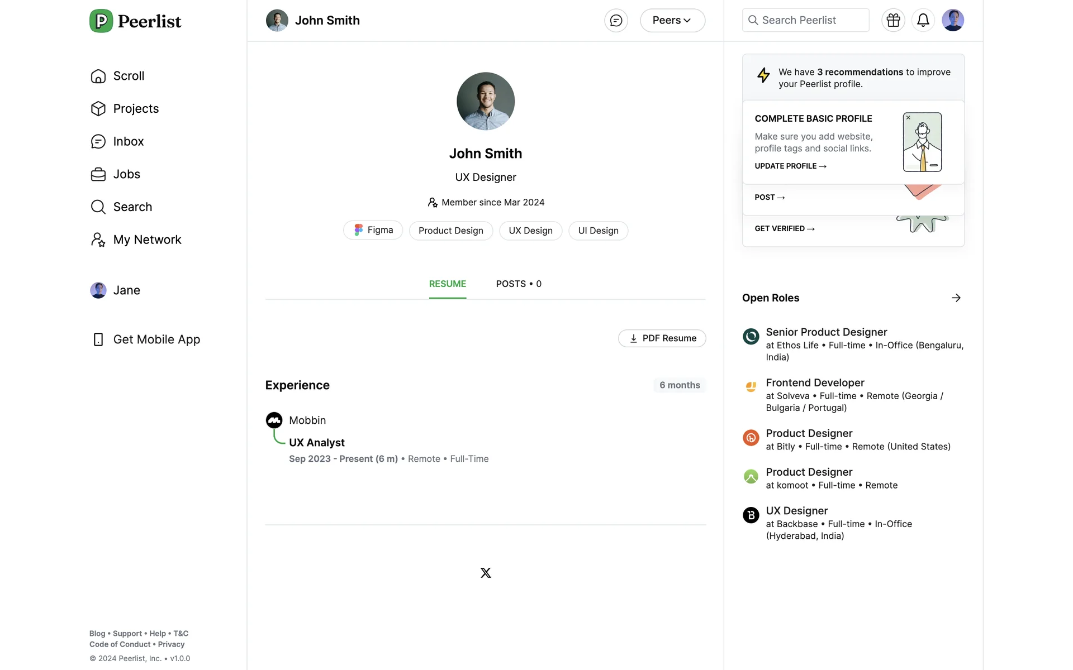This screenshot has width=1073, height=670.
Task: Open Projects from the sidebar
Action: tap(136, 109)
